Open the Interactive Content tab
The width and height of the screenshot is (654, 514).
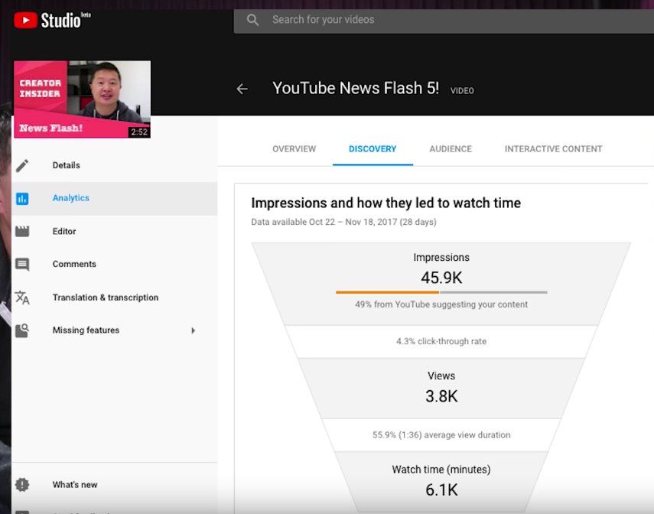coord(554,149)
